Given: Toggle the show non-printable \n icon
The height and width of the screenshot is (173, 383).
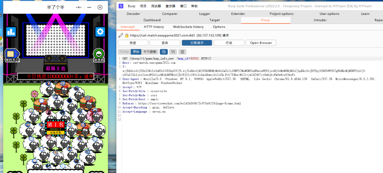Looking at the screenshot, I should coord(173,51).
